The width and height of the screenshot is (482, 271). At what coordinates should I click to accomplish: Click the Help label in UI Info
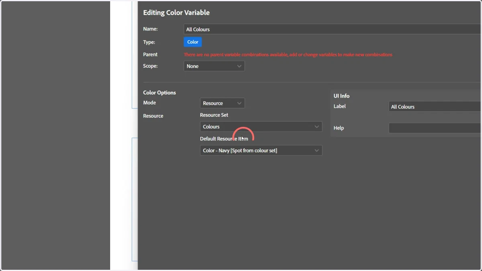(339, 128)
